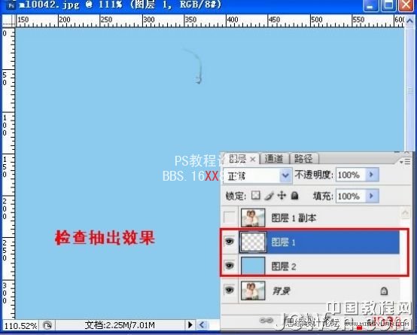Image resolution: width=417 pixels, height=335 pixels.
Task: Switch to the 通道 tab
Action: (274, 159)
